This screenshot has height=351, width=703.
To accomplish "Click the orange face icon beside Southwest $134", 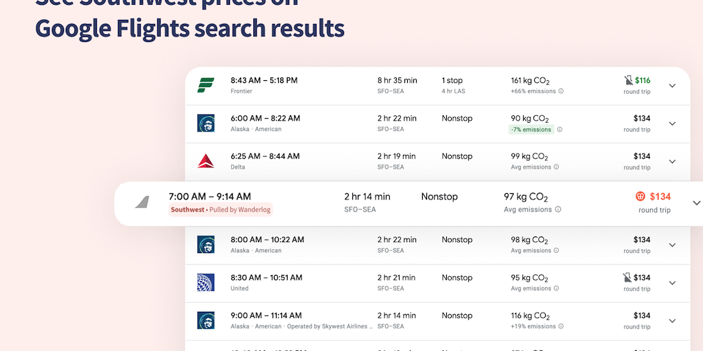I will 641,197.
